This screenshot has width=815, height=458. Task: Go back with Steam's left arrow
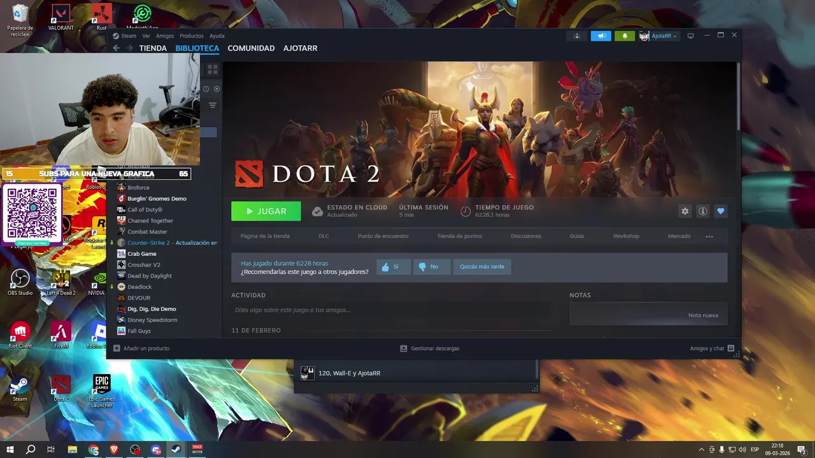[116, 48]
